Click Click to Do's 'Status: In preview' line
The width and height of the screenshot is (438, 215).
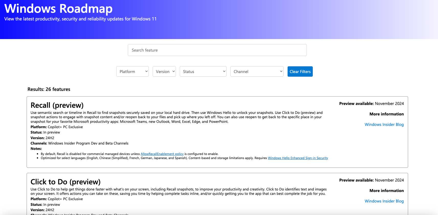[45, 205]
